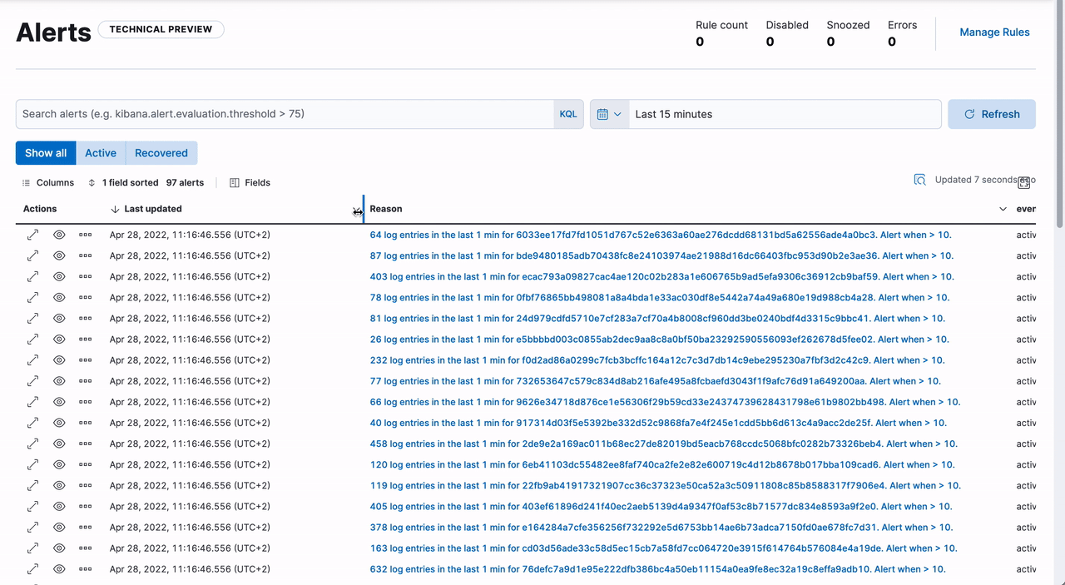
Task: Enter fullscreen mode for the alerts table
Action: 1023,182
